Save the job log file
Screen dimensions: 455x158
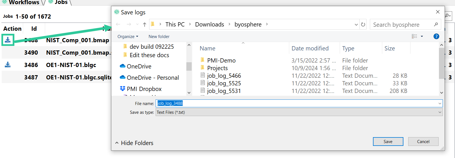click(x=388, y=142)
